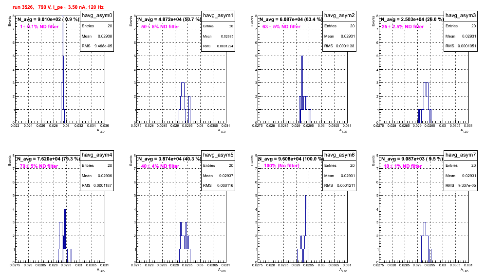Click RMS value 9.337e-05 in havg_asym7
This screenshot has width=485, height=279.
pos(467,185)
